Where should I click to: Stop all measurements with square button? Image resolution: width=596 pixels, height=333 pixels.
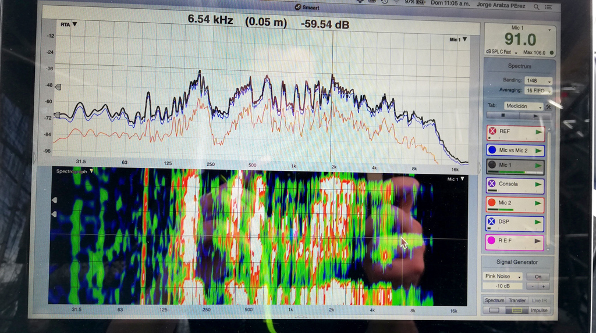(x=503, y=115)
